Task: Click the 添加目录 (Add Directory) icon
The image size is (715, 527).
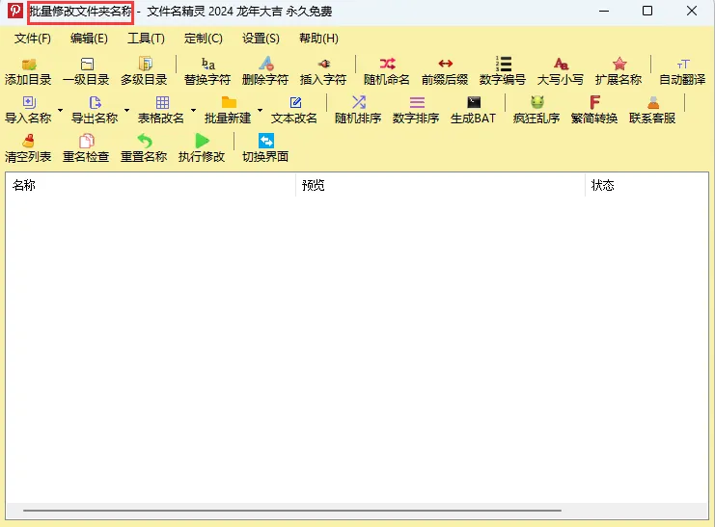Action: (28, 70)
